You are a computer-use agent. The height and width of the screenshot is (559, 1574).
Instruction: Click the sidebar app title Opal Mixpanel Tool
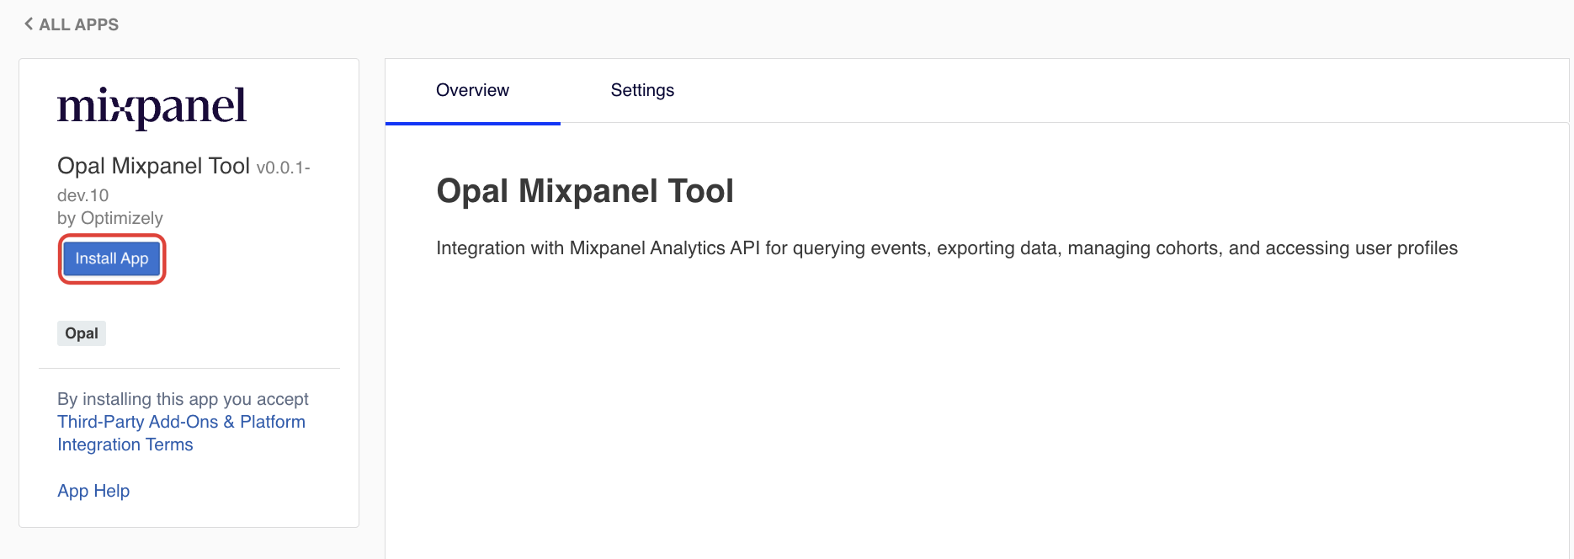tap(153, 166)
